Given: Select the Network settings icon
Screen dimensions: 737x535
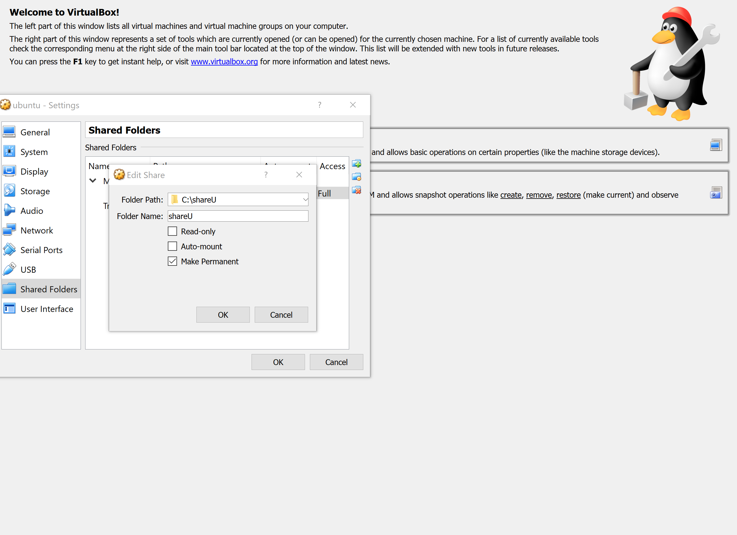Looking at the screenshot, I should (37, 230).
